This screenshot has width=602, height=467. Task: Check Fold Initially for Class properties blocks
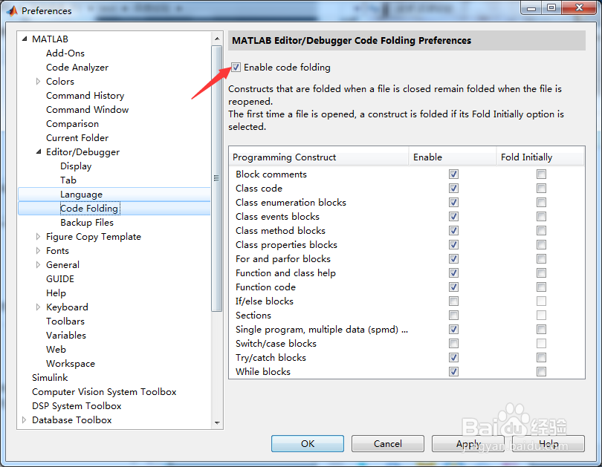(541, 244)
